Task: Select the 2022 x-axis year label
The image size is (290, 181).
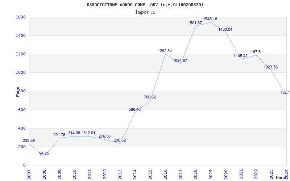Action: pyautogui.click(x=256, y=174)
